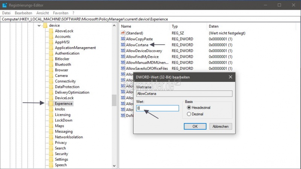The height and width of the screenshot is (169, 301).
Task: Select the Maps tree key
Action: pos(59,126)
